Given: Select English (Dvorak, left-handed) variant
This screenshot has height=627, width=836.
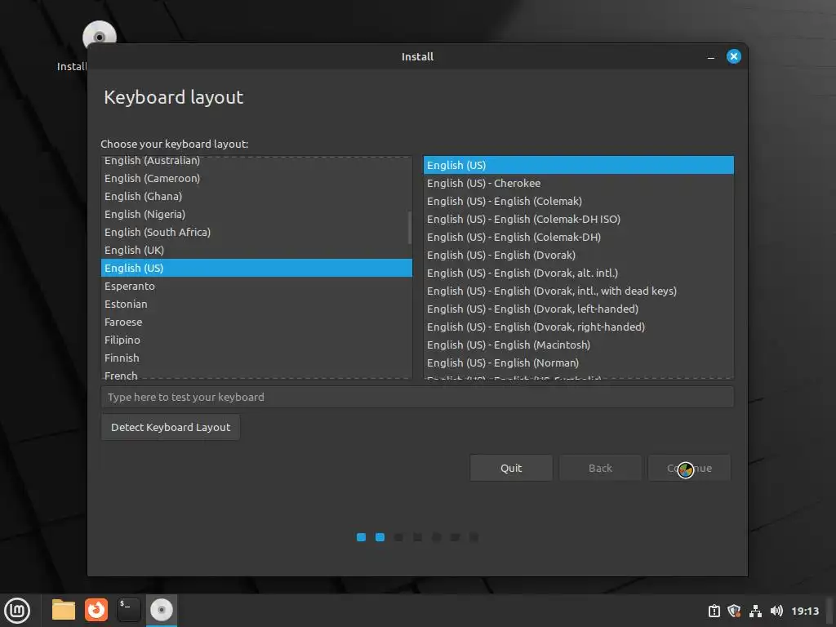Looking at the screenshot, I should [x=579, y=309].
